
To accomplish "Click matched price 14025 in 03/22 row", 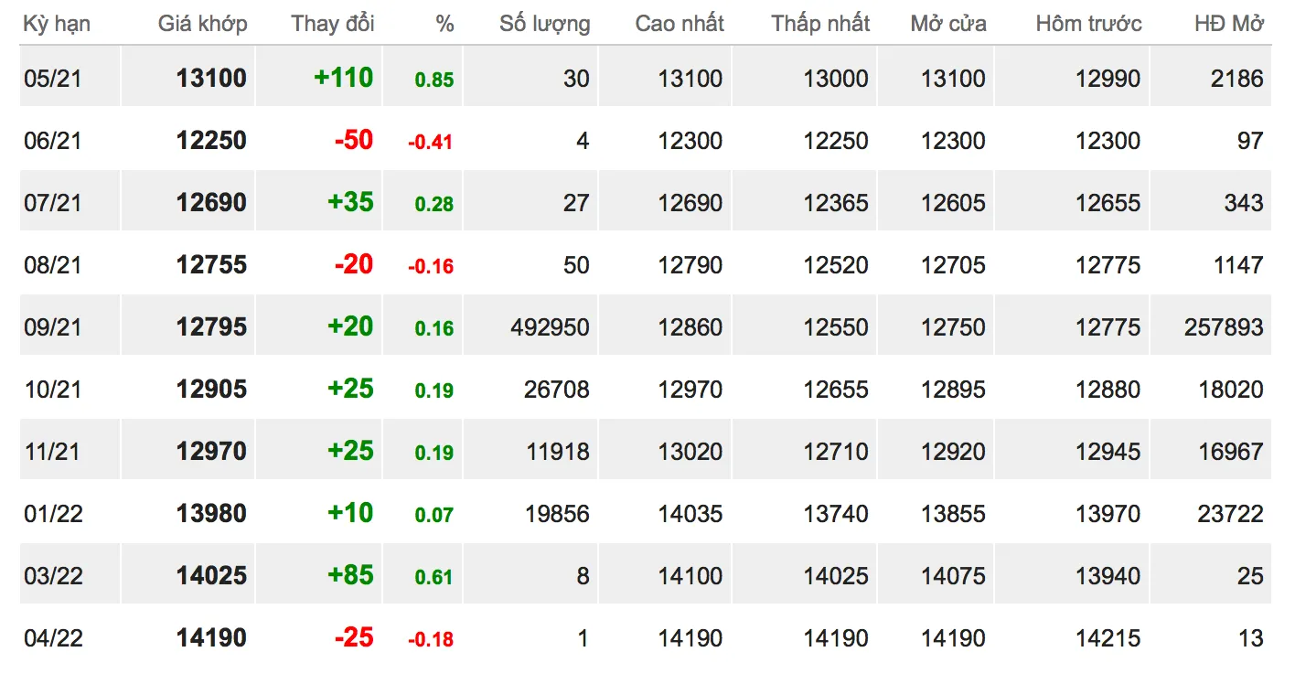I will 211,575.
